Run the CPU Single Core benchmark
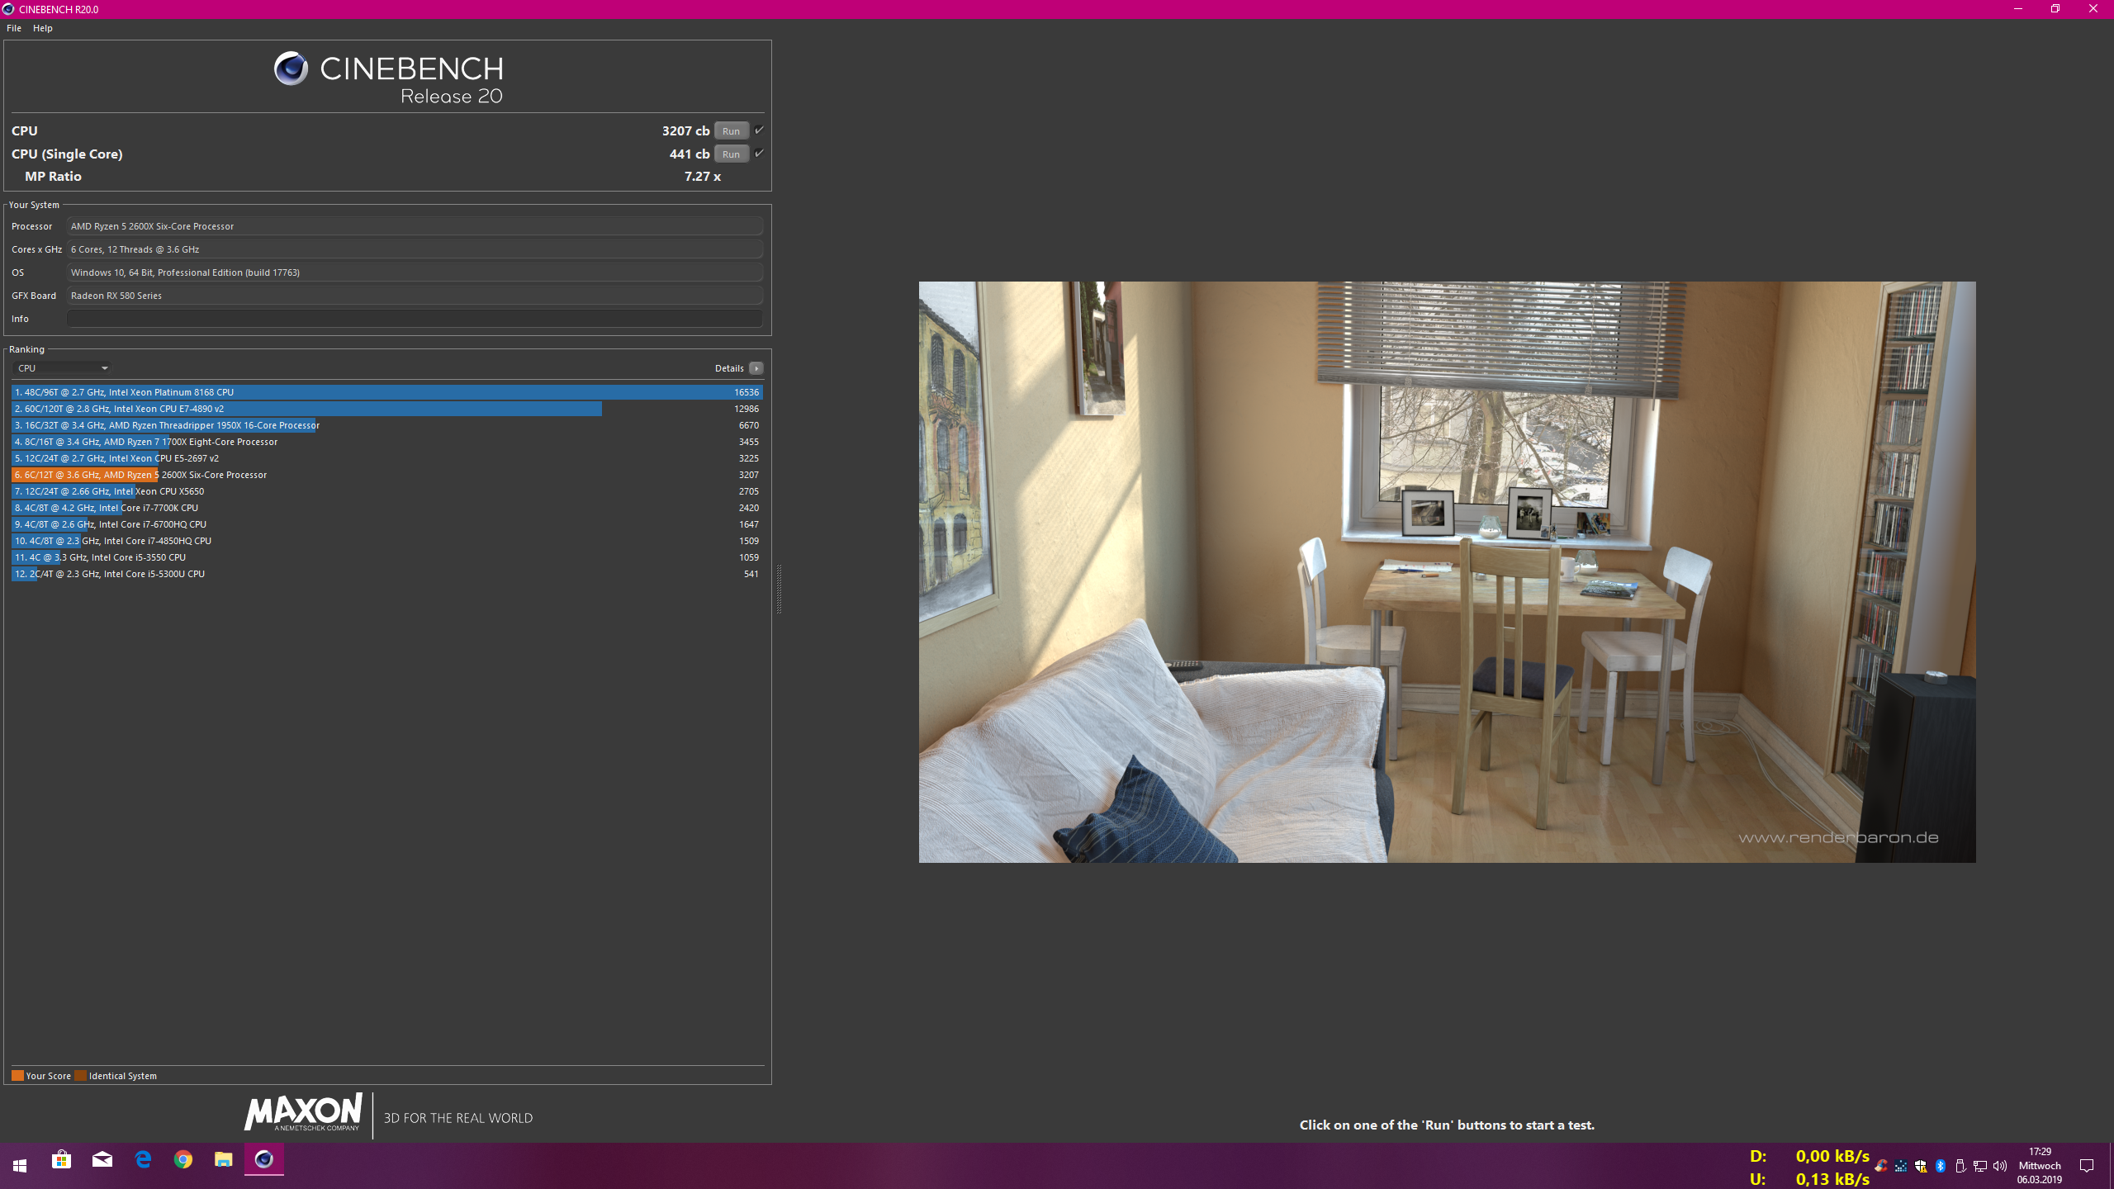Image resolution: width=2114 pixels, height=1189 pixels. click(x=730, y=154)
